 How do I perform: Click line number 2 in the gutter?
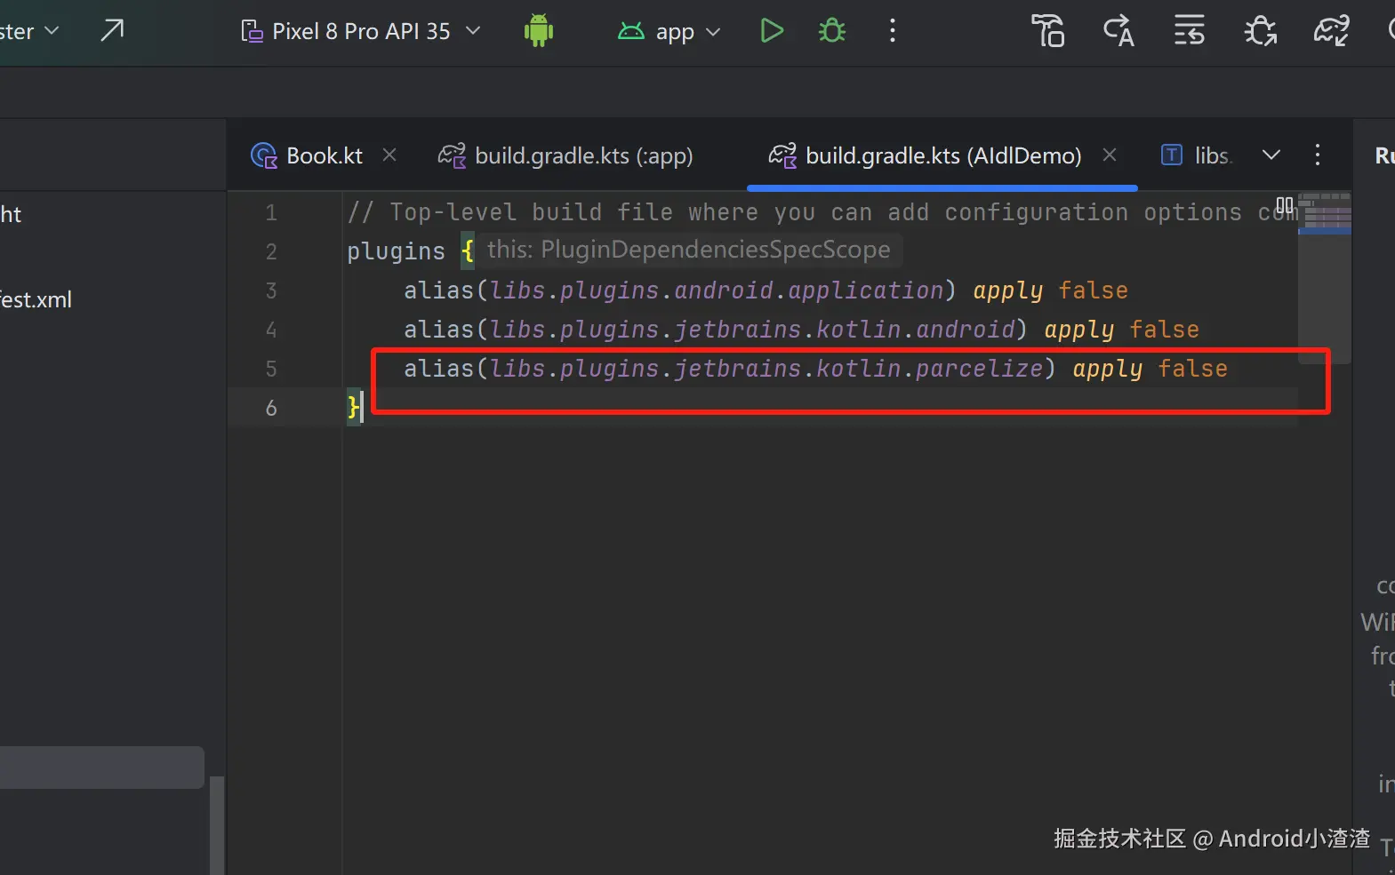[x=271, y=251]
